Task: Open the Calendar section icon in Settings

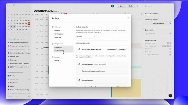Action: pyautogui.click(x=53, y=27)
